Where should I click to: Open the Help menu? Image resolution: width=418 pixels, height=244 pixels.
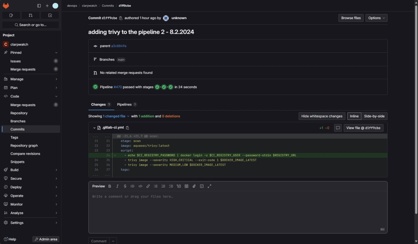tap(10, 239)
